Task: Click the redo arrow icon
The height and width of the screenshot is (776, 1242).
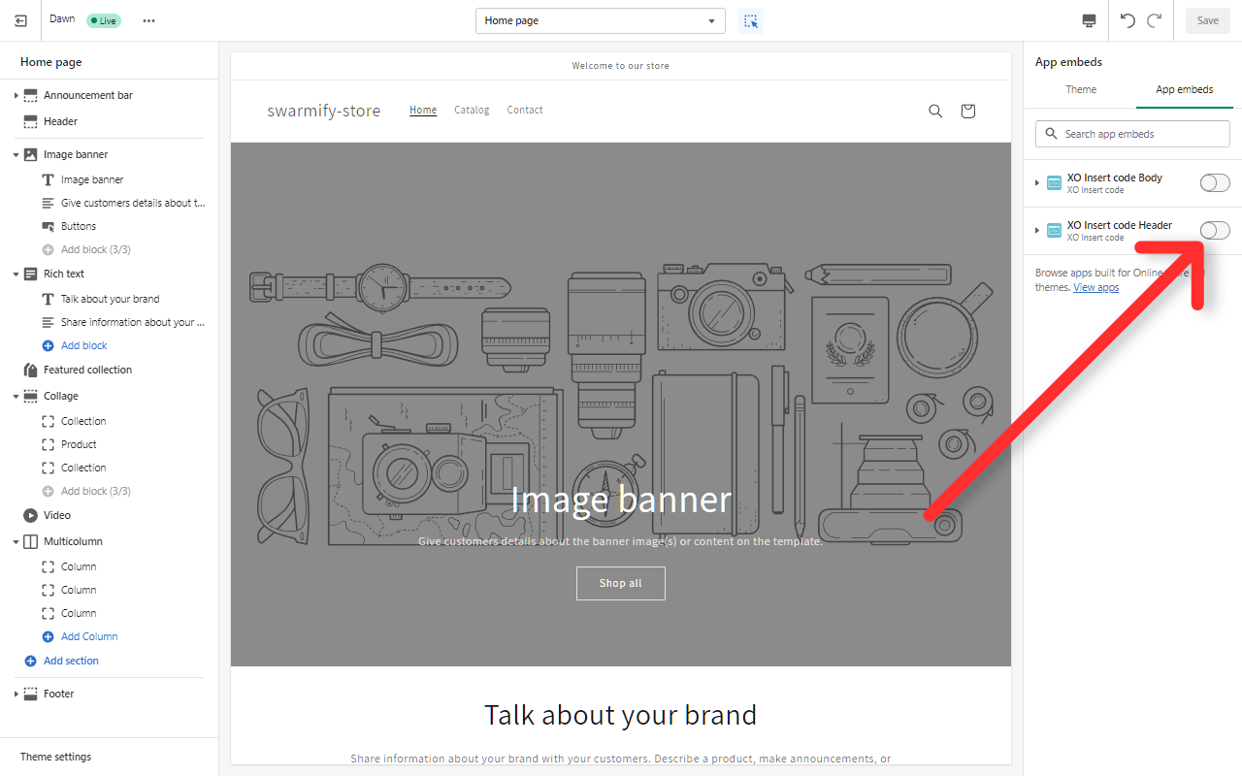Action: pyautogui.click(x=1155, y=20)
